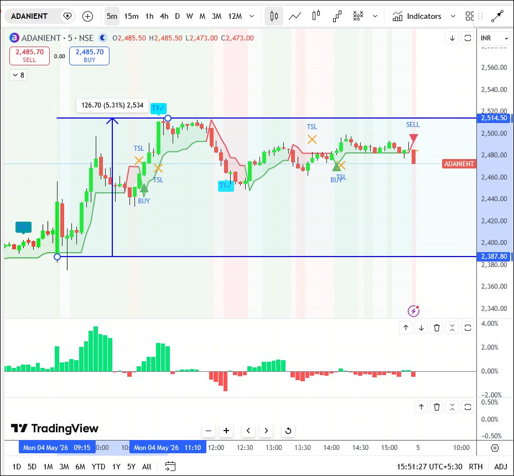
Task: Click the 2,514.50 upper price label
Action: point(494,118)
